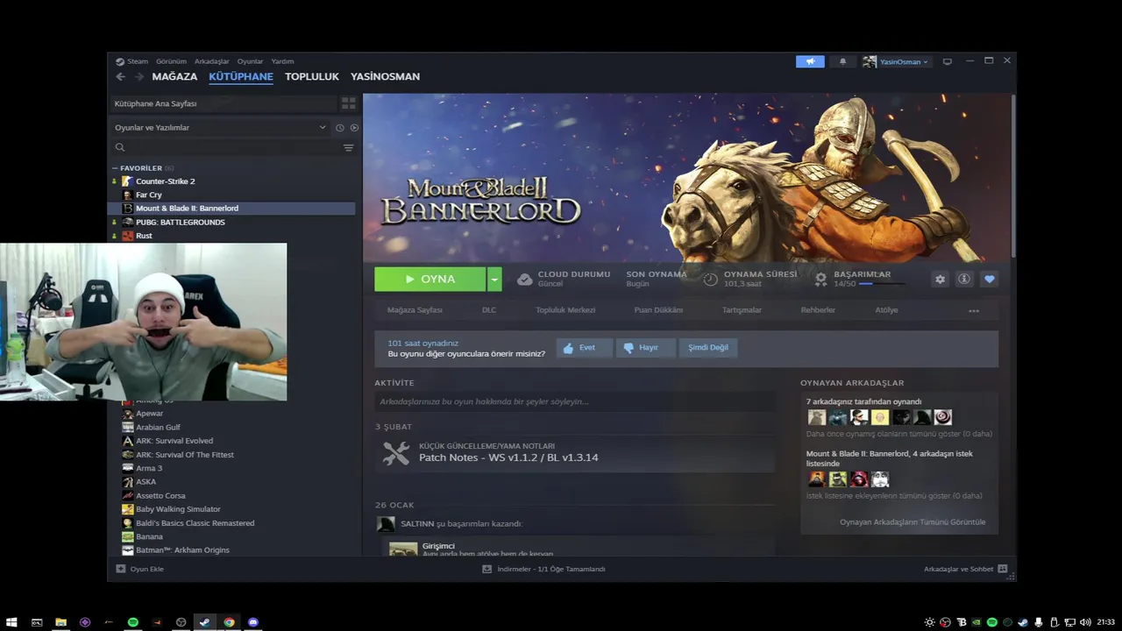Open more links ellipsis button
This screenshot has height=631, width=1122.
pos(973,310)
